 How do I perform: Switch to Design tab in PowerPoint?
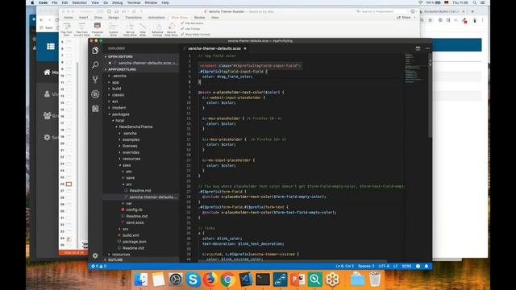[114, 18]
